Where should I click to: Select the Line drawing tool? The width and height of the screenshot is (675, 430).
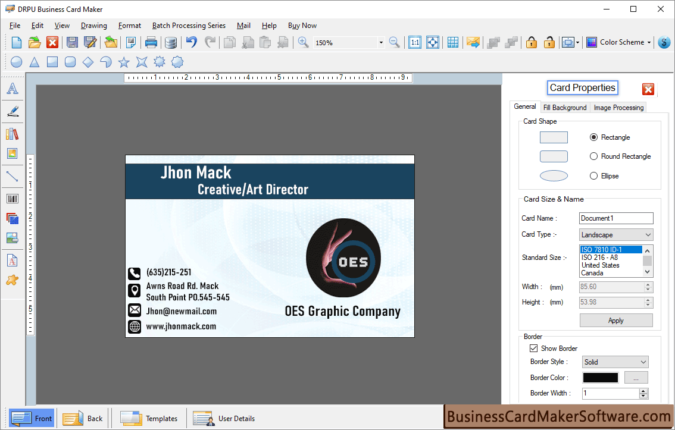pyautogui.click(x=12, y=177)
